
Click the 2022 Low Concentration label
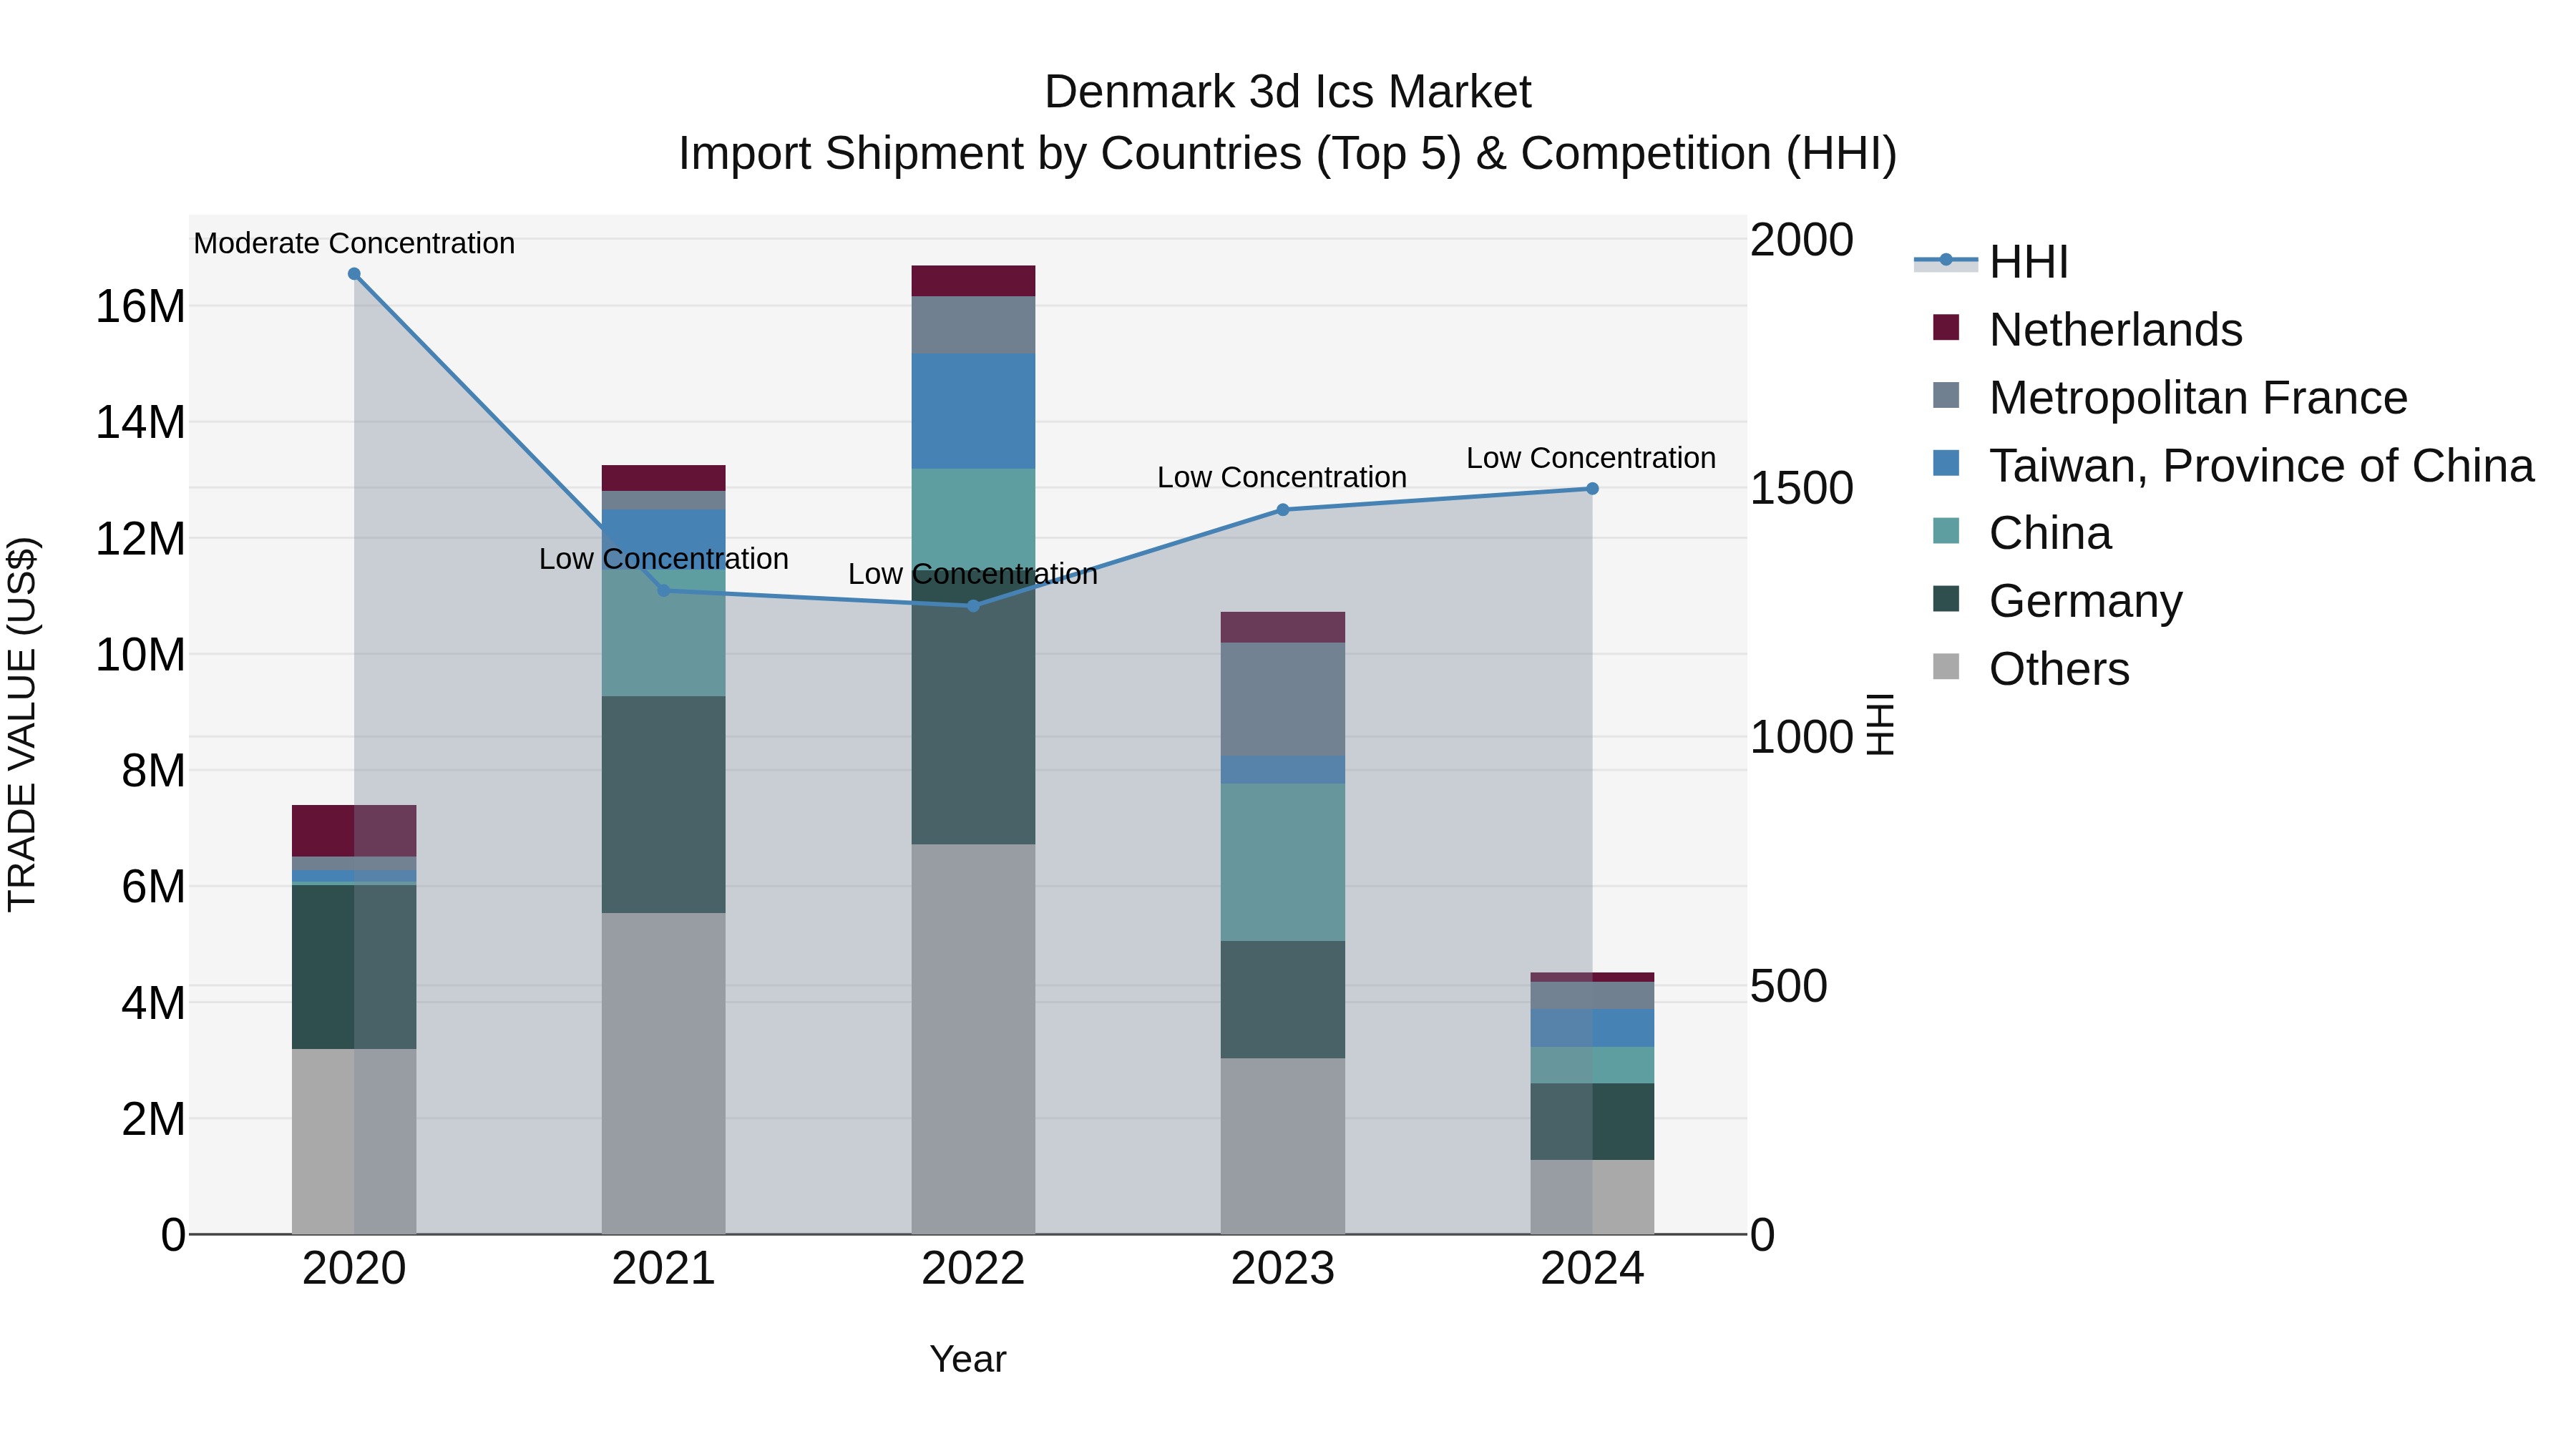tap(973, 574)
